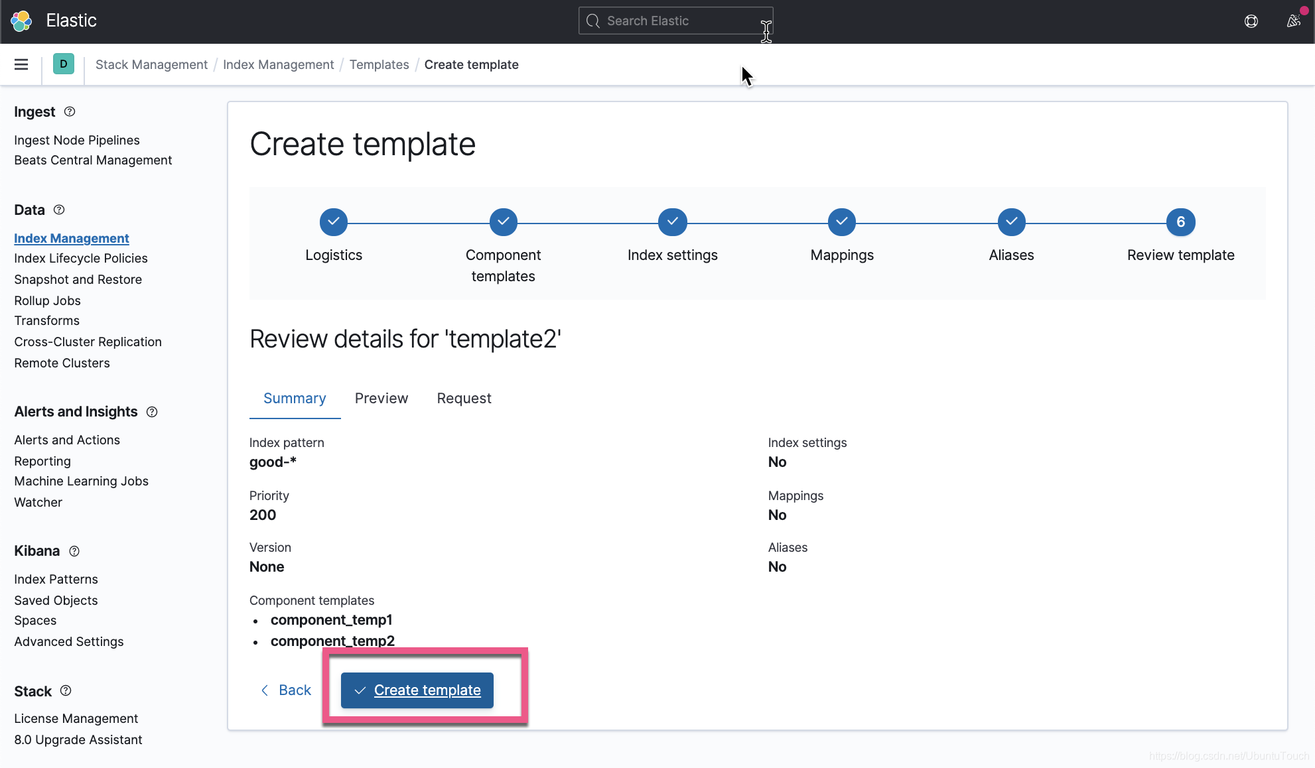Go to Index settings step circle
1315x768 pixels.
pyautogui.click(x=673, y=222)
